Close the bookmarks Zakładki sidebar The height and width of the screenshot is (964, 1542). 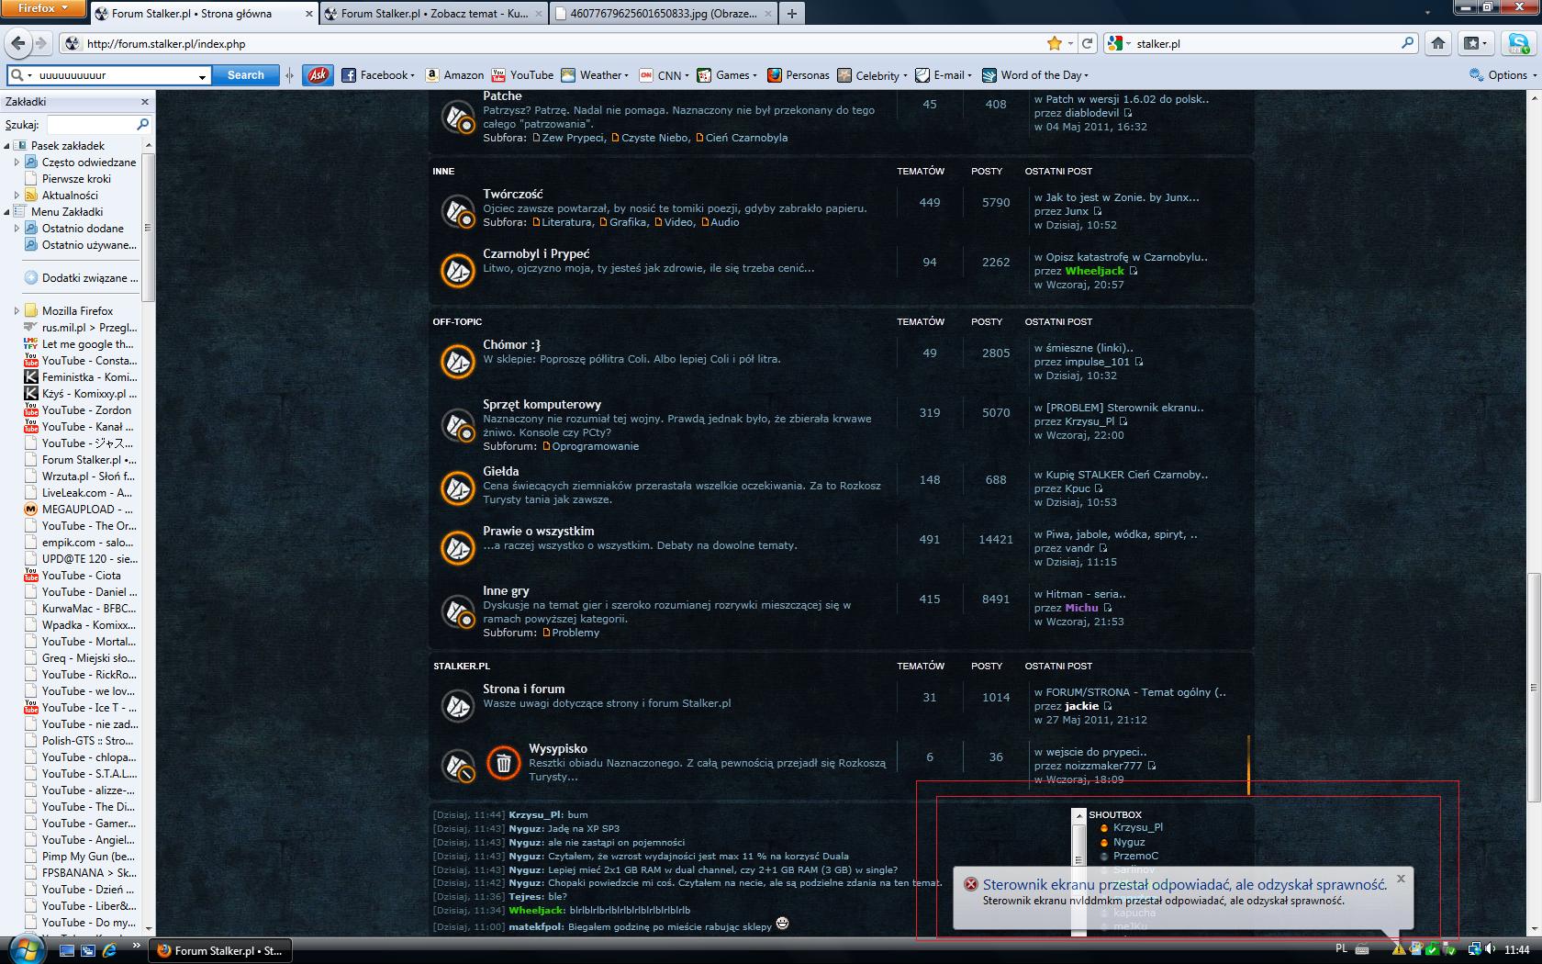coord(144,102)
